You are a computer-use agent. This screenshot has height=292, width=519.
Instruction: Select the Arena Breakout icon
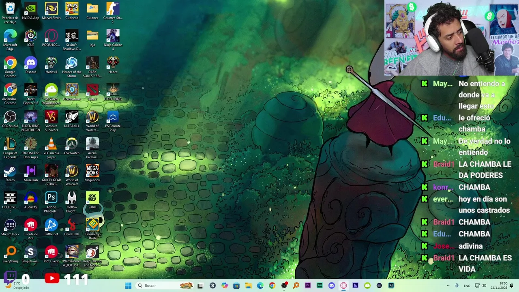click(x=92, y=148)
